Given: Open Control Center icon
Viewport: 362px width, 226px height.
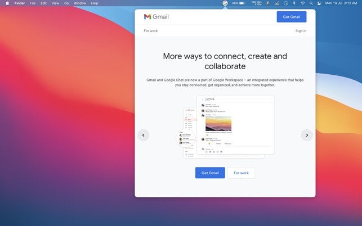Looking at the screenshot, I should pos(319,3).
